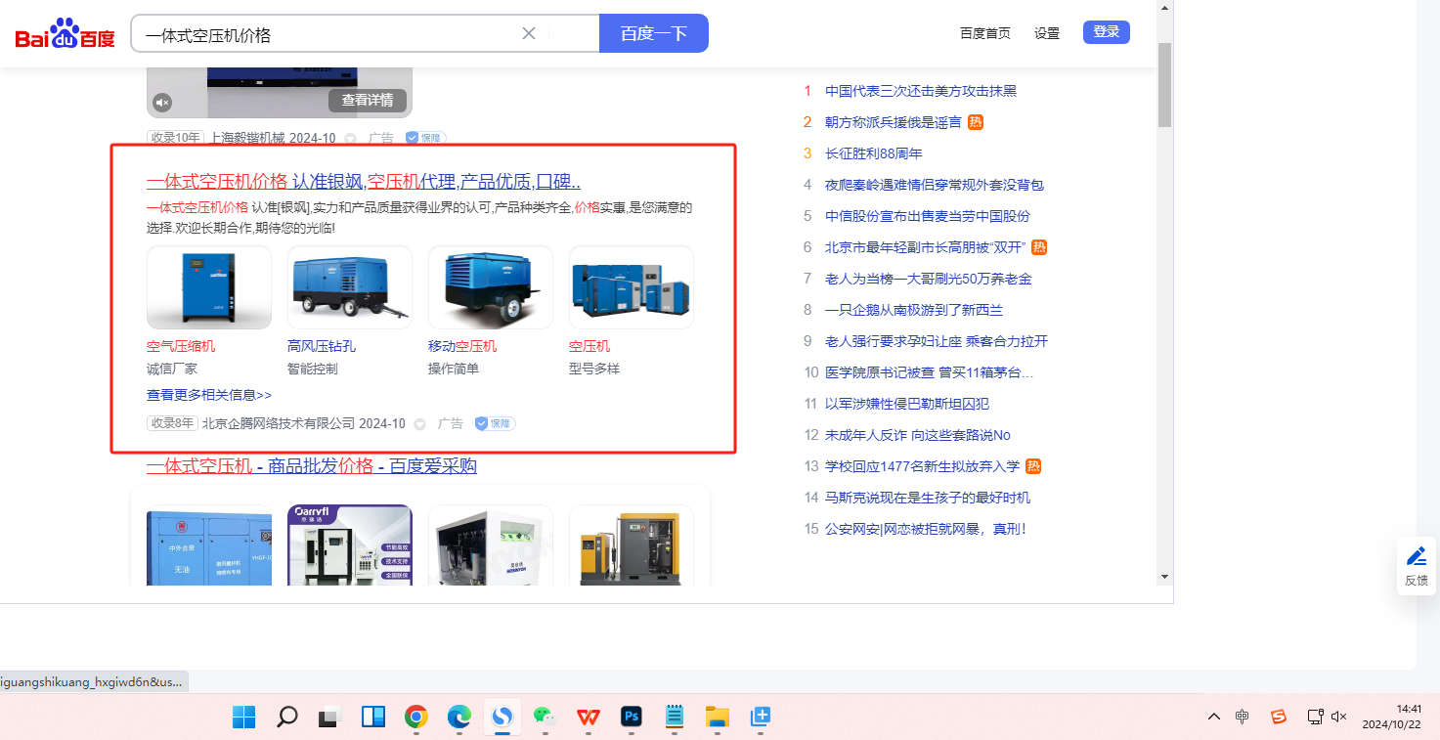Show hidden system tray icons

(x=1214, y=717)
